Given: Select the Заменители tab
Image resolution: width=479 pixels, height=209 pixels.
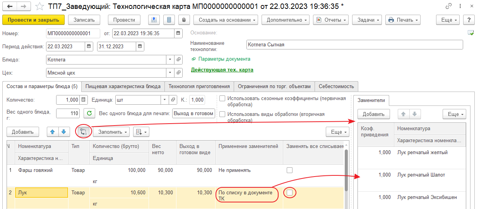Looking at the screenshot, I should click(x=371, y=100).
